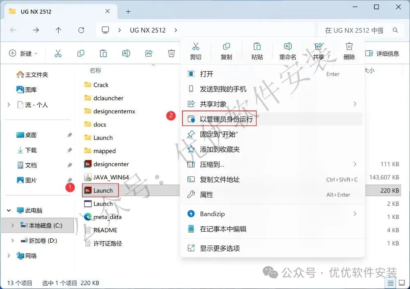Click the Paste icon in the context menu
This screenshot has width=410, height=289.
point(257,47)
